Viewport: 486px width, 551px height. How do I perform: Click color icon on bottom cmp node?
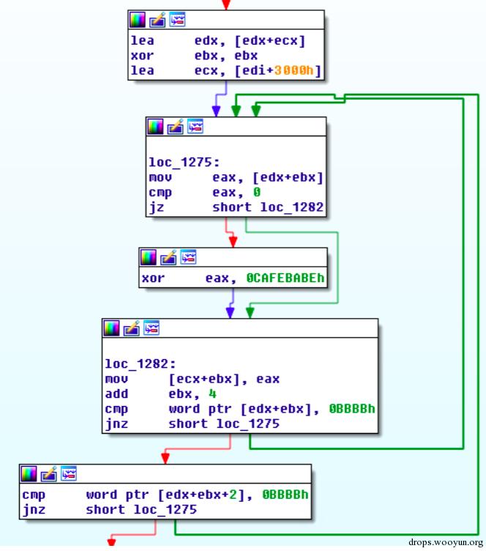tap(29, 473)
